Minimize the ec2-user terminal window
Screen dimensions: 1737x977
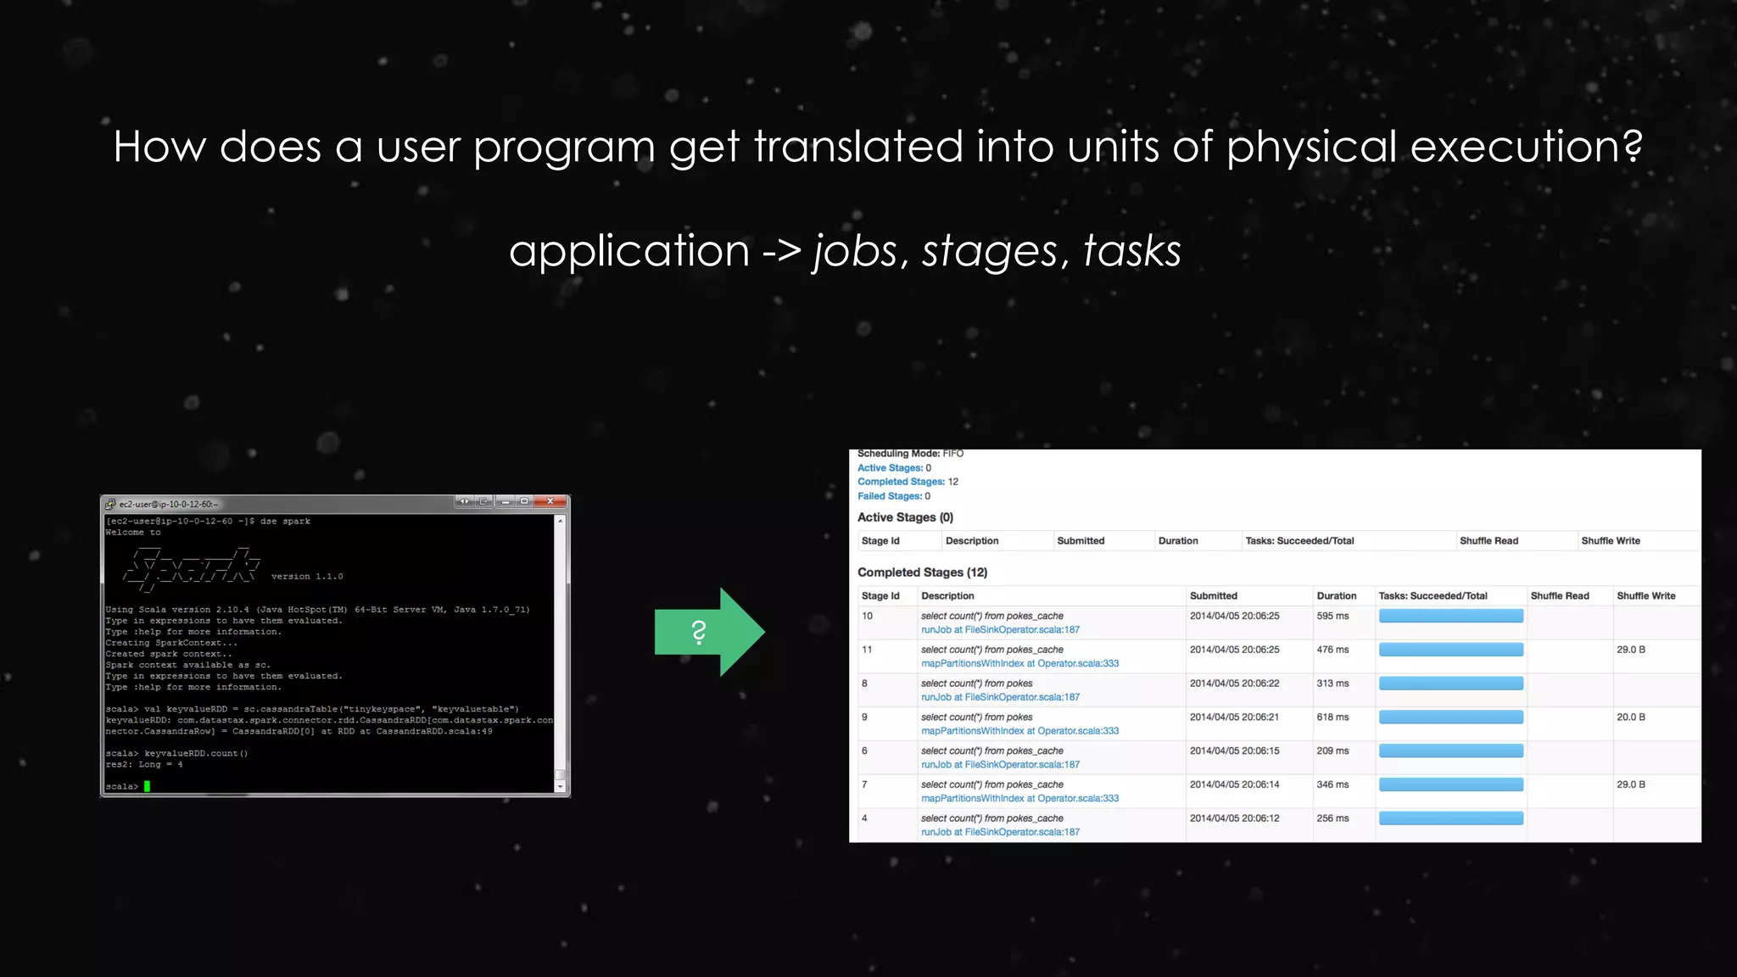505,501
